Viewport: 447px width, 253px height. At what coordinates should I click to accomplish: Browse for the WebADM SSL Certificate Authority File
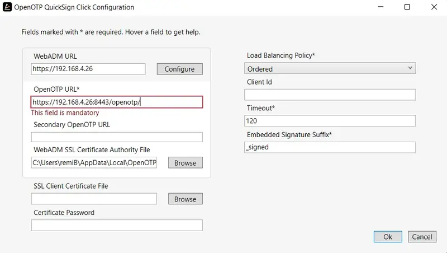click(x=186, y=163)
